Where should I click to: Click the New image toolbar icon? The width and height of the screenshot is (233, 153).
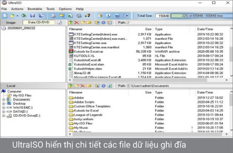[5, 16]
